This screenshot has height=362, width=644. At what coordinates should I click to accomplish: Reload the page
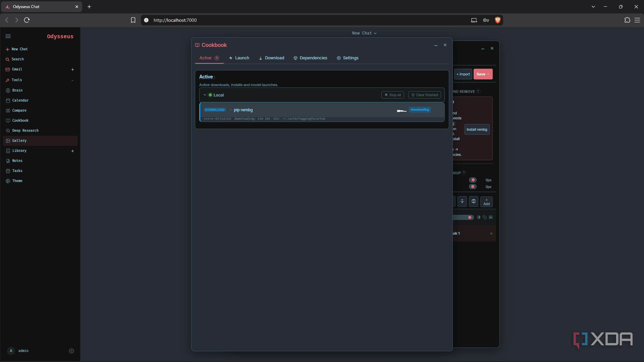coord(27,20)
